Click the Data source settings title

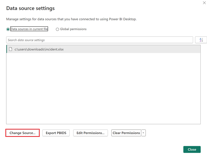click(x=31, y=8)
